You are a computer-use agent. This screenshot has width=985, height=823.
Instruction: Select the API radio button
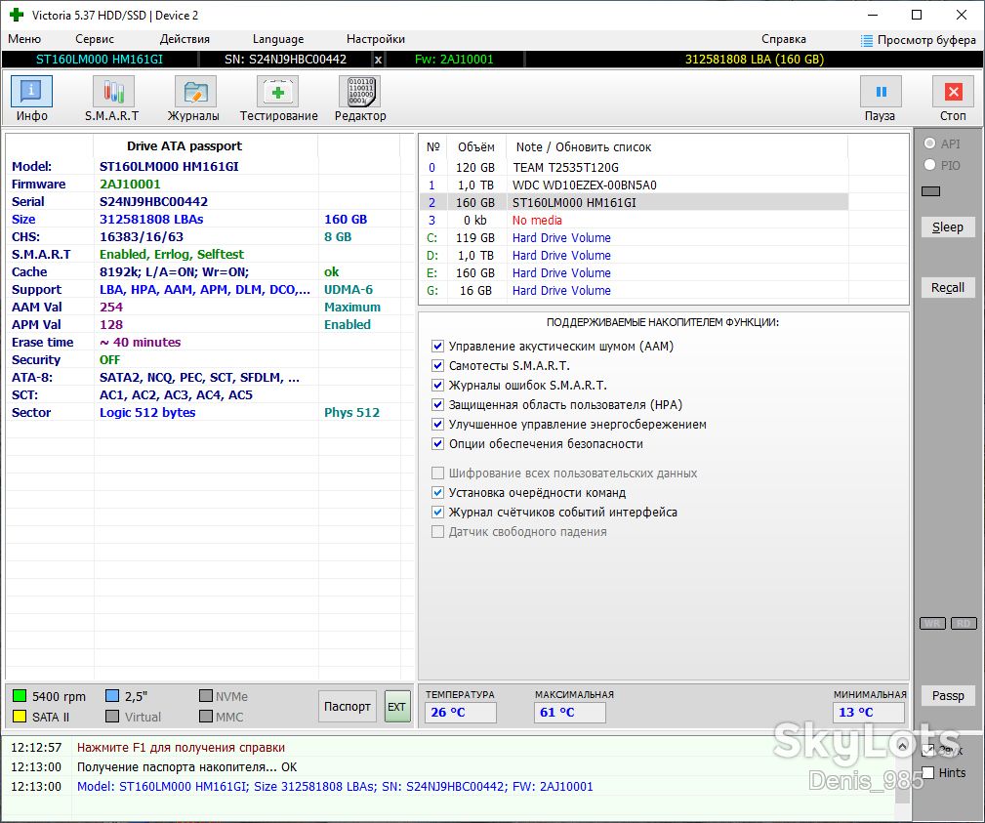click(x=929, y=144)
